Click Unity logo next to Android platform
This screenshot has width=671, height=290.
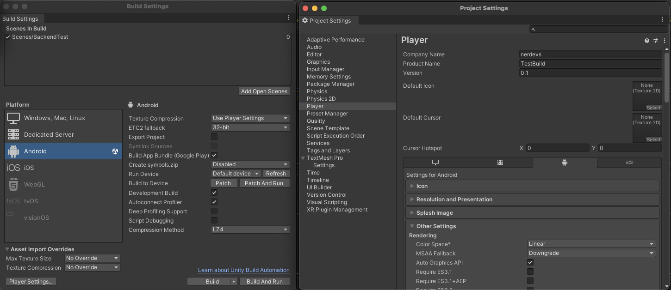coord(115,151)
